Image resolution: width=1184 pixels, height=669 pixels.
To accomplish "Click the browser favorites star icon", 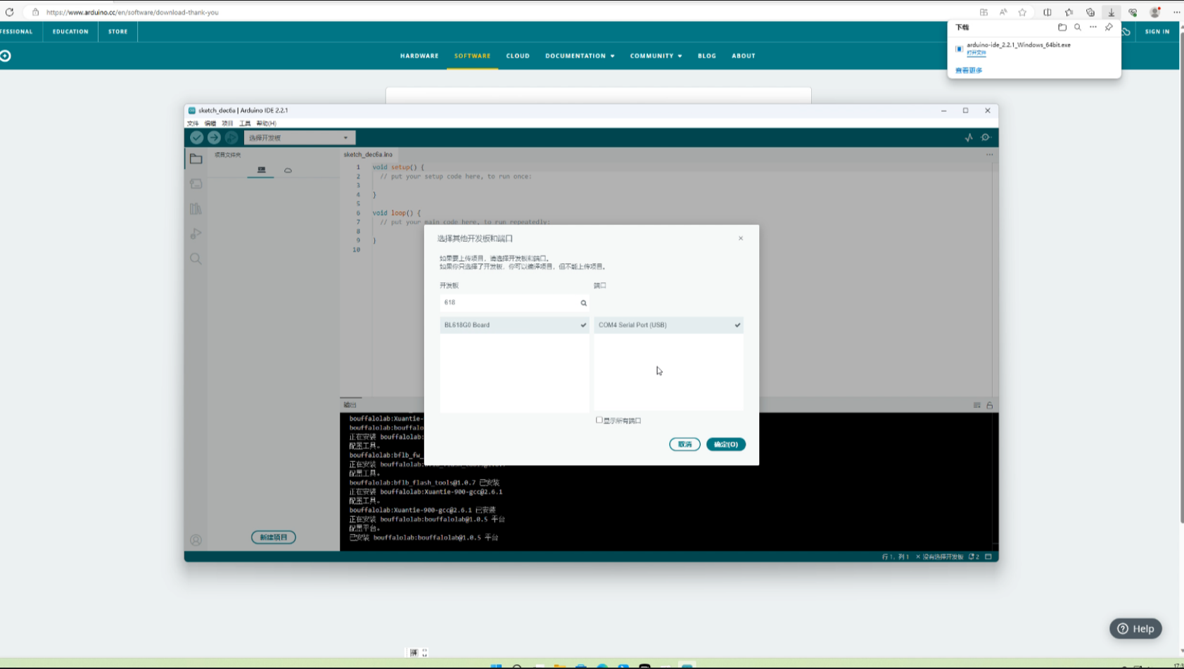I will 1022,12.
